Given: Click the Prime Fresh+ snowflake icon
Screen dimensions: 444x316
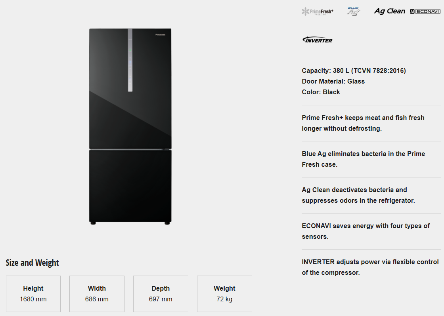Looking at the screenshot, I should coord(305,11).
